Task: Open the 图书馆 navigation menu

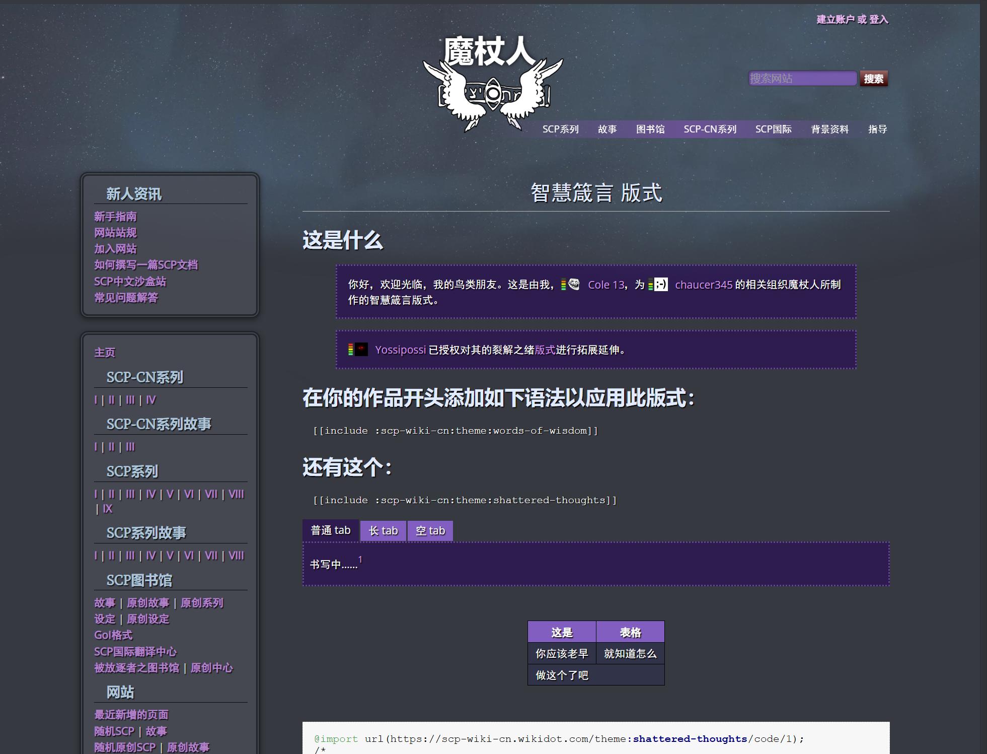Action: [650, 129]
